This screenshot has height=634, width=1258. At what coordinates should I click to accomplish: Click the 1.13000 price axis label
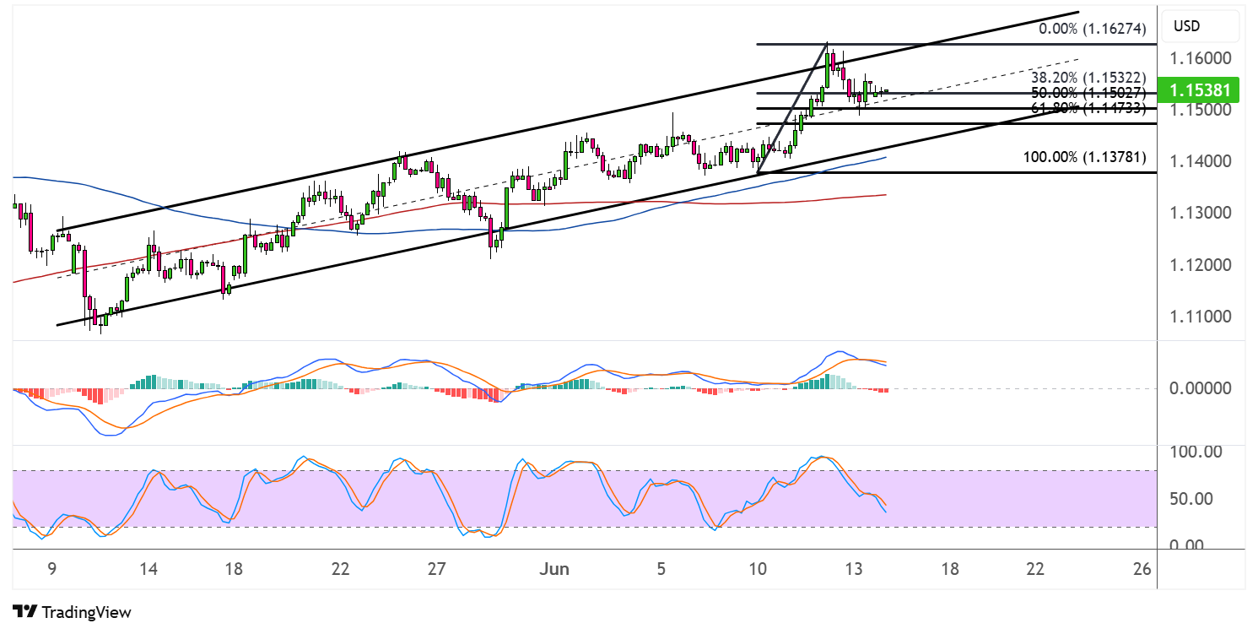[1200, 214]
